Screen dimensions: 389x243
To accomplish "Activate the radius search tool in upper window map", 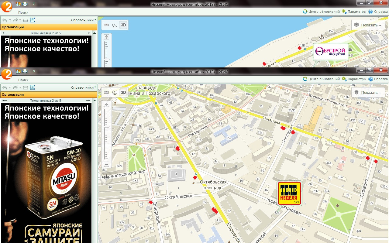I will pos(115,25).
